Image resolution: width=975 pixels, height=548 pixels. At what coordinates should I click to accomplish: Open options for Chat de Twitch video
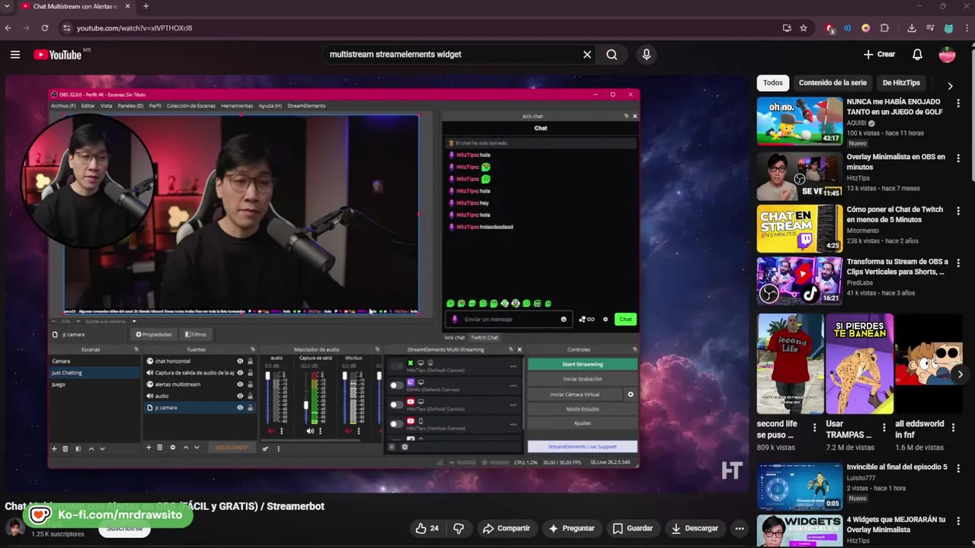click(958, 210)
